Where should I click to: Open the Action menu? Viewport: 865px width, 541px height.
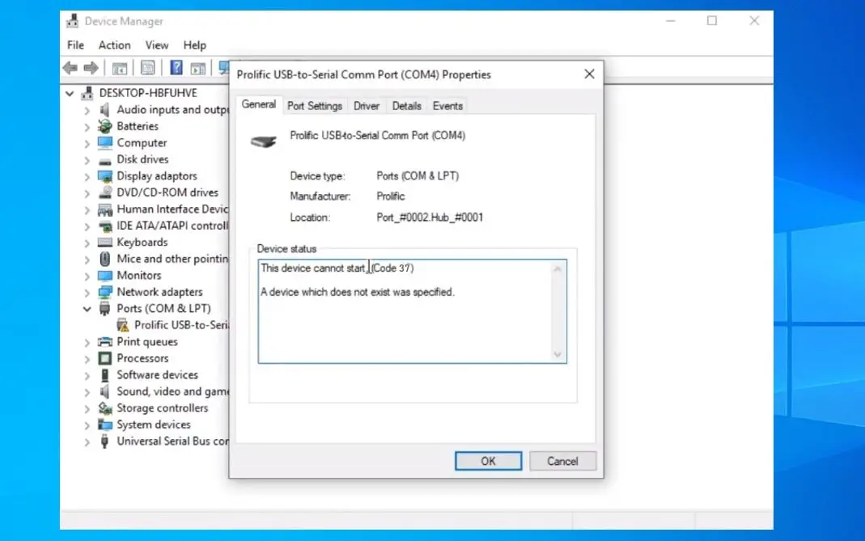[x=115, y=45]
